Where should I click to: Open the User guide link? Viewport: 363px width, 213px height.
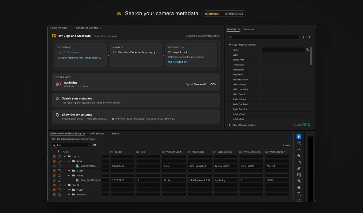point(112,36)
